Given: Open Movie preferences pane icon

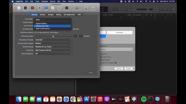Looking at the screenshot, I should pos(59,8).
